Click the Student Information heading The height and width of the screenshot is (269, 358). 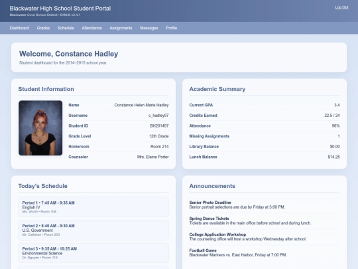pos(46,89)
